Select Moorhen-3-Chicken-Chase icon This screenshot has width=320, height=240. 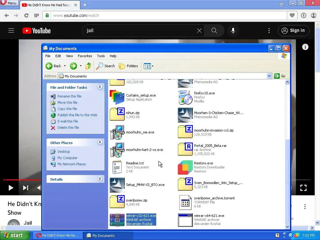click(x=185, y=115)
